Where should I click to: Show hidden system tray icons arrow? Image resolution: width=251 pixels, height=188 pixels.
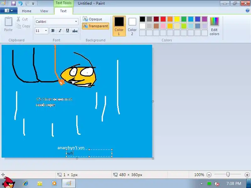click(x=201, y=184)
